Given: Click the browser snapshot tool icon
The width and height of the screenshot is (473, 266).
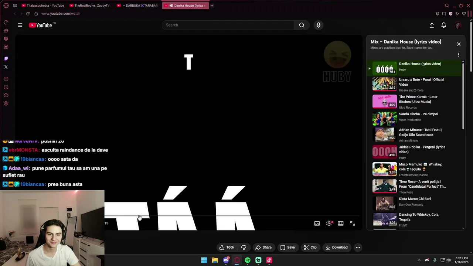Looking at the screenshot, I should [444, 14].
